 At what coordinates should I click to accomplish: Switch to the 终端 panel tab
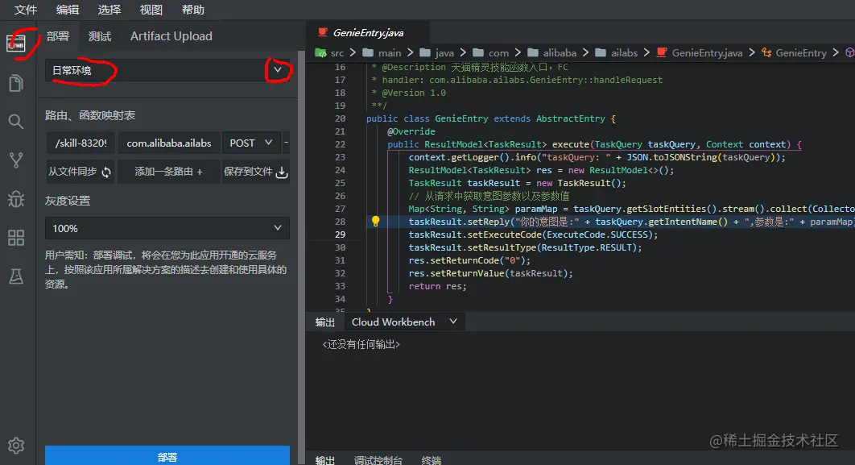pos(432,460)
